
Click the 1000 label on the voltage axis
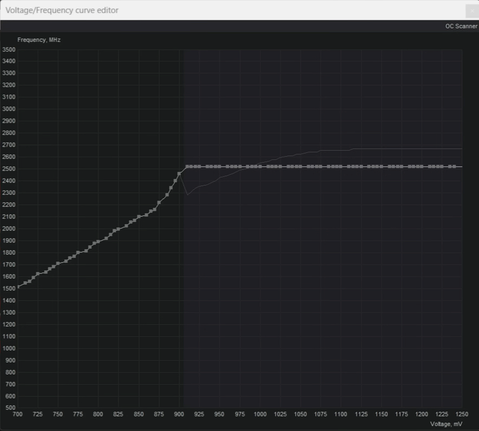tap(260, 415)
